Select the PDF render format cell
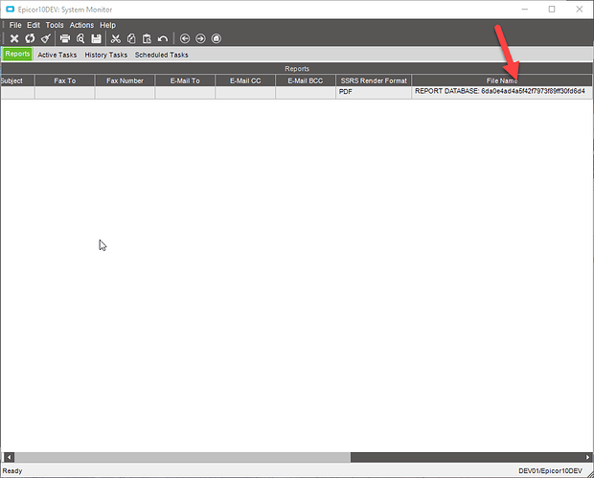Viewport: 594px width, 478px height. coord(374,92)
